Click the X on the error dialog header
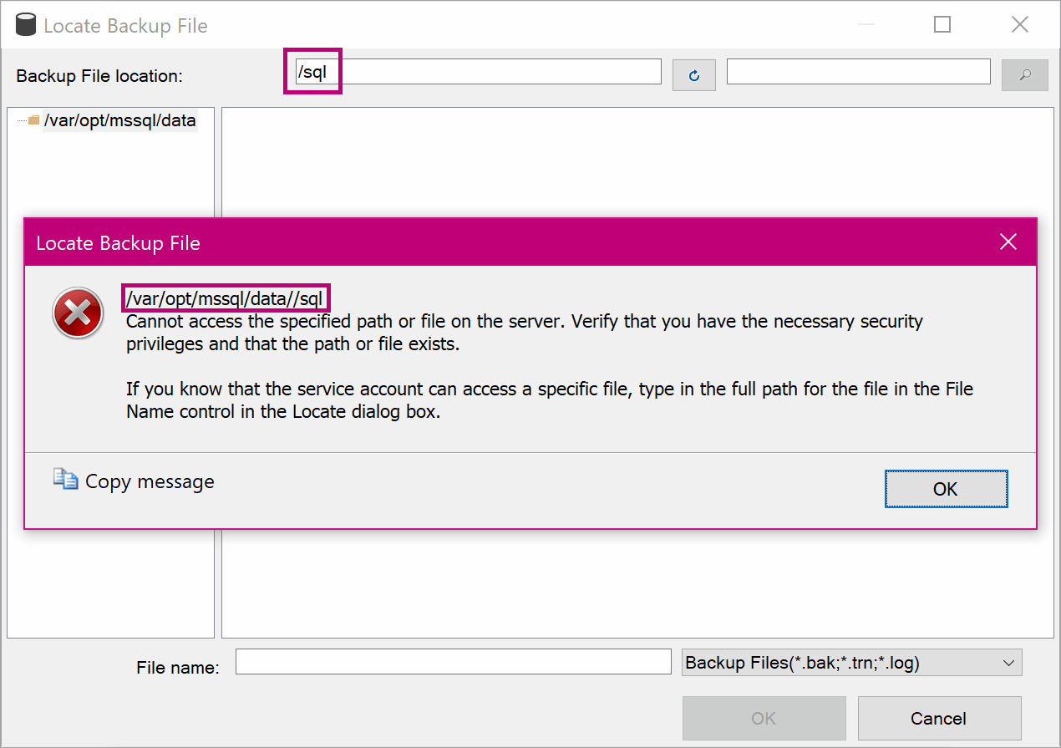Screen dimensions: 1061x748 click(1008, 242)
